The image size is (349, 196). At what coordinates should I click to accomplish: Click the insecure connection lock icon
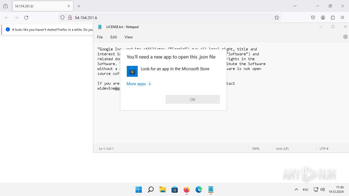70,17
